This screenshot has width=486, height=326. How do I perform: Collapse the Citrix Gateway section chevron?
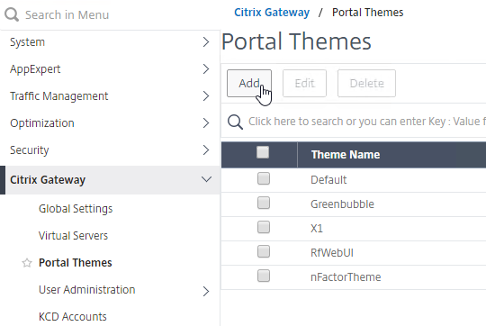pyautogui.click(x=206, y=179)
